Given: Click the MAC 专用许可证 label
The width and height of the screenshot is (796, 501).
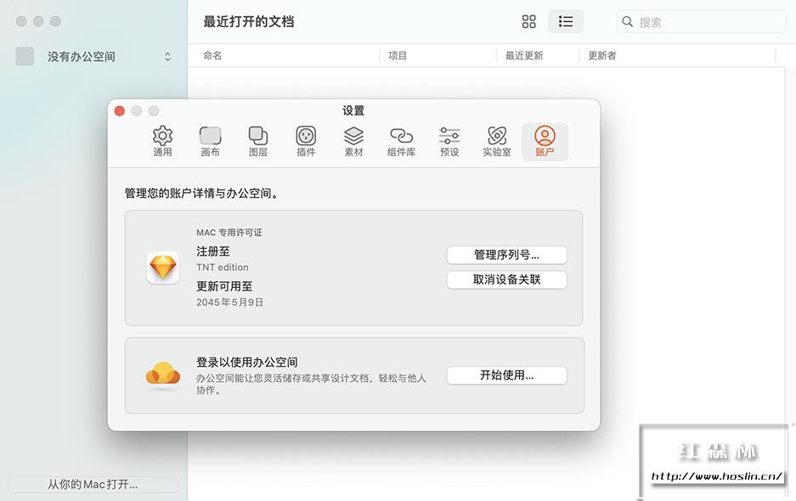Looking at the screenshot, I should coord(229,233).
